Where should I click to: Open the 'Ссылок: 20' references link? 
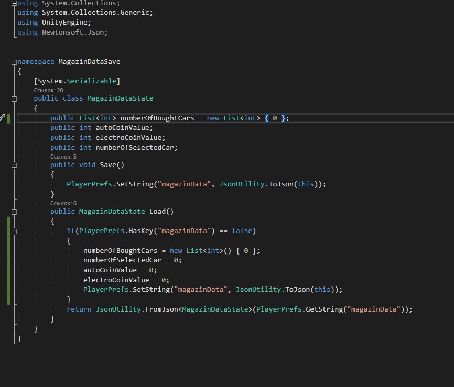(x=48, y=90)
